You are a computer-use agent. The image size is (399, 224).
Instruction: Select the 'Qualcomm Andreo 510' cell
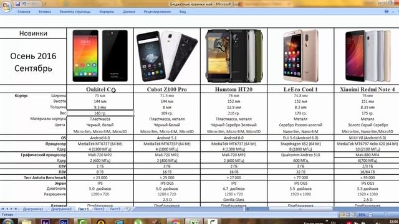tap(300, 155)
